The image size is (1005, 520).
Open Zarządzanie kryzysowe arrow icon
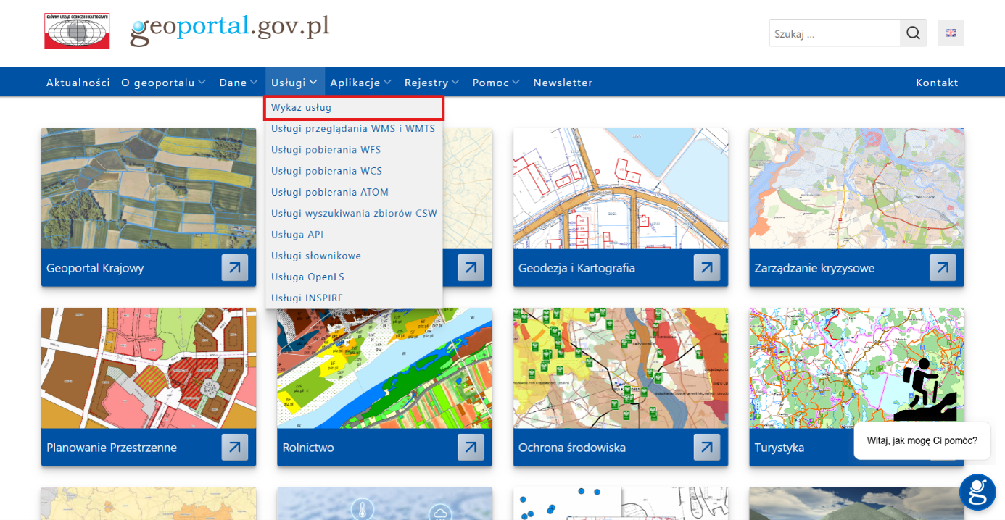[x=943, y=267]
